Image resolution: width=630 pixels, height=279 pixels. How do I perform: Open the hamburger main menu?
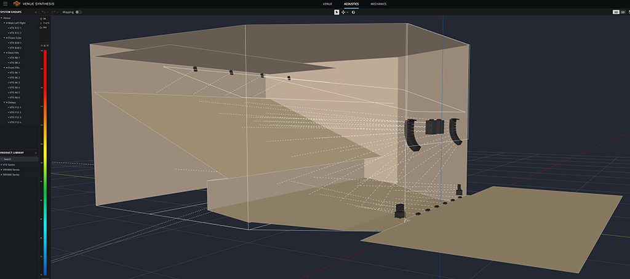pyautogui.click(x=6, y=4)
